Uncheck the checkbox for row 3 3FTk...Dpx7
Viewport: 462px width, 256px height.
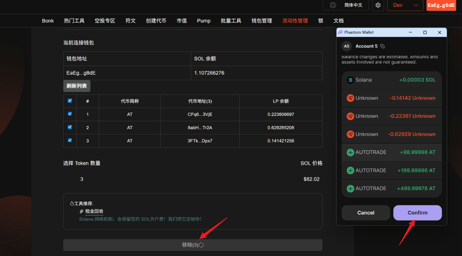pyautogui.click(x=70, y=140)
